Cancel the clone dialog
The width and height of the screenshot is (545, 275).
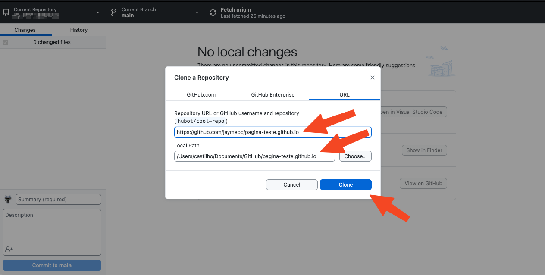[292, 184]
